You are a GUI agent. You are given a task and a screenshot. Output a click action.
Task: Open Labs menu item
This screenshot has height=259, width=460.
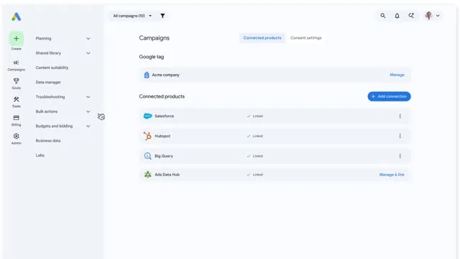pyautogui.click(x=40, y=155)
